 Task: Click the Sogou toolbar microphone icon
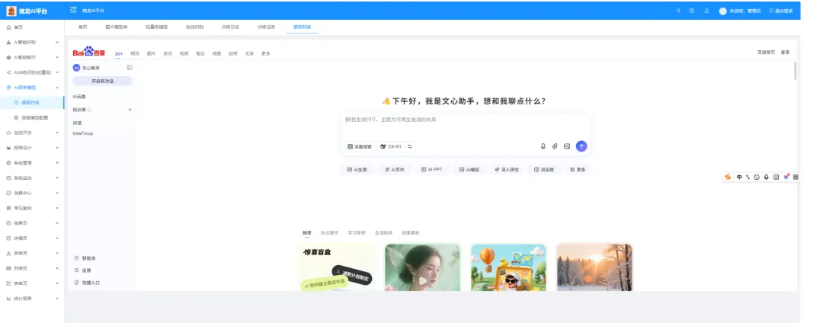pos(767,177)
